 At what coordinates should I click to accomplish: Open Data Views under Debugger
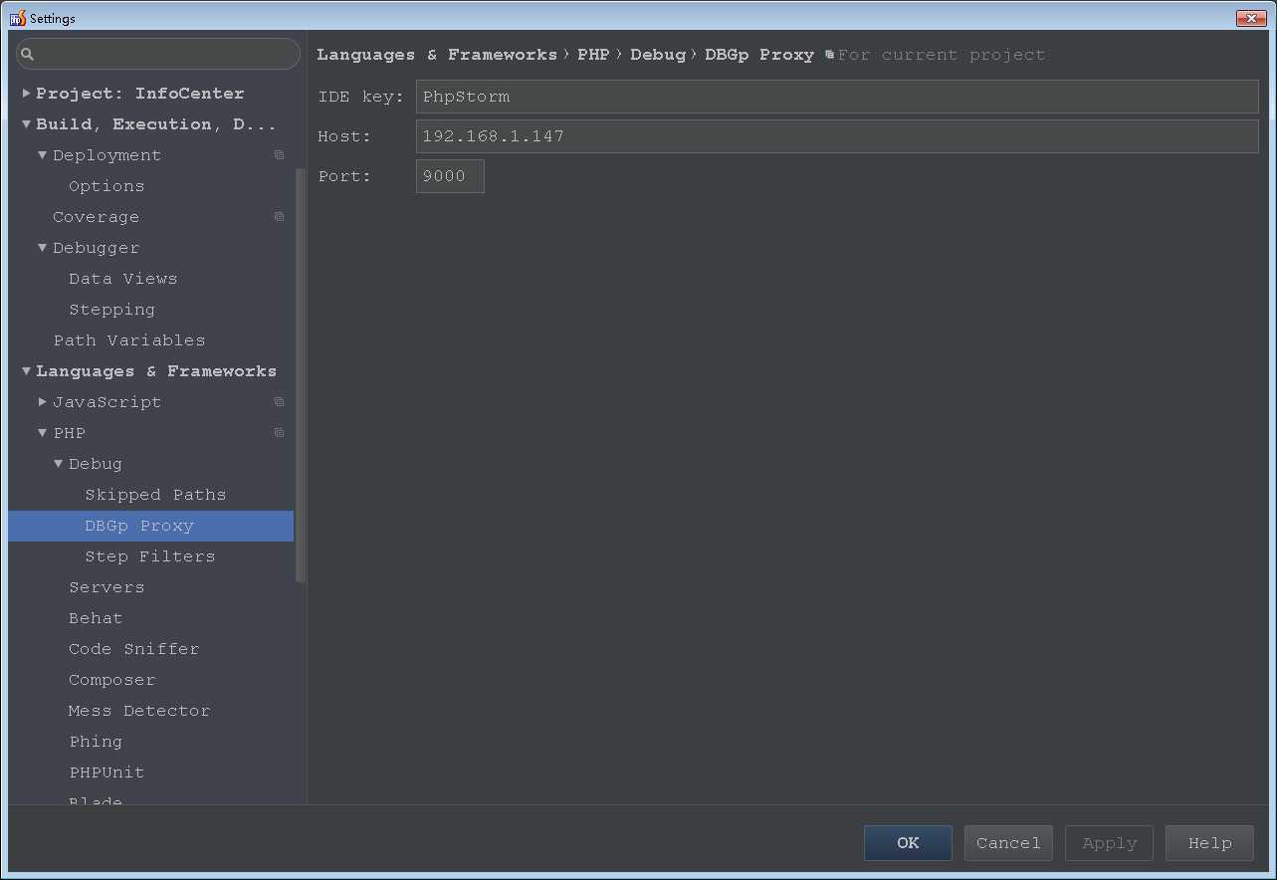click(122, 279)
